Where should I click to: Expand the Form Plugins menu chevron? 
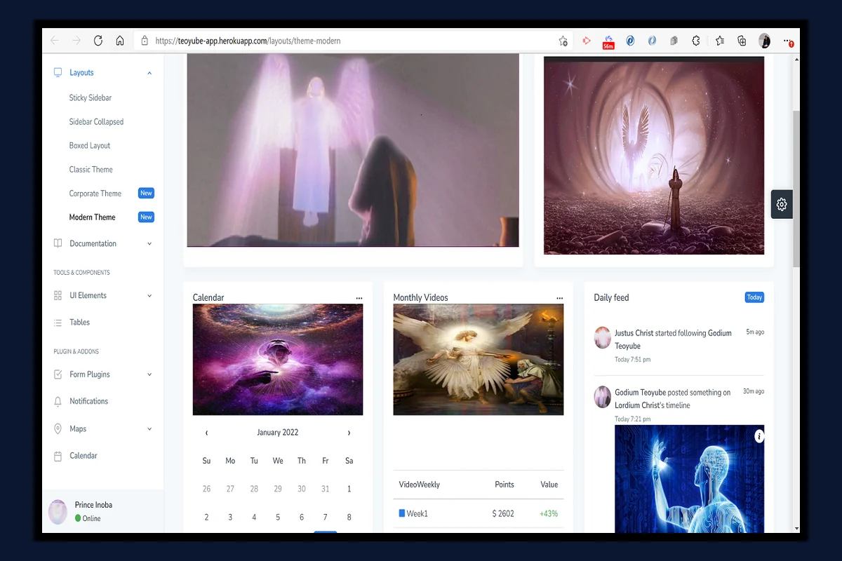click(149, 374)
